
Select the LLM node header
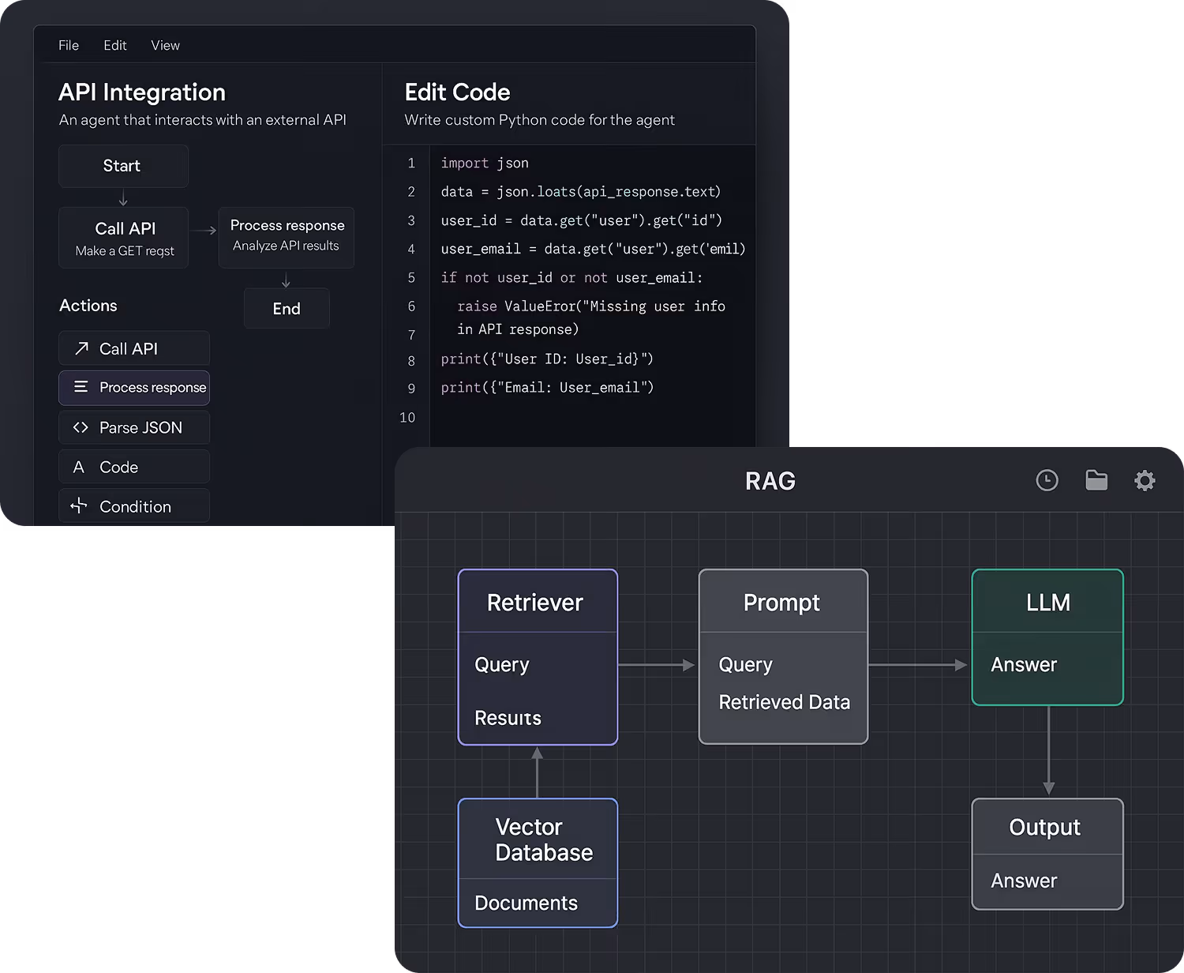point(1047,602)
